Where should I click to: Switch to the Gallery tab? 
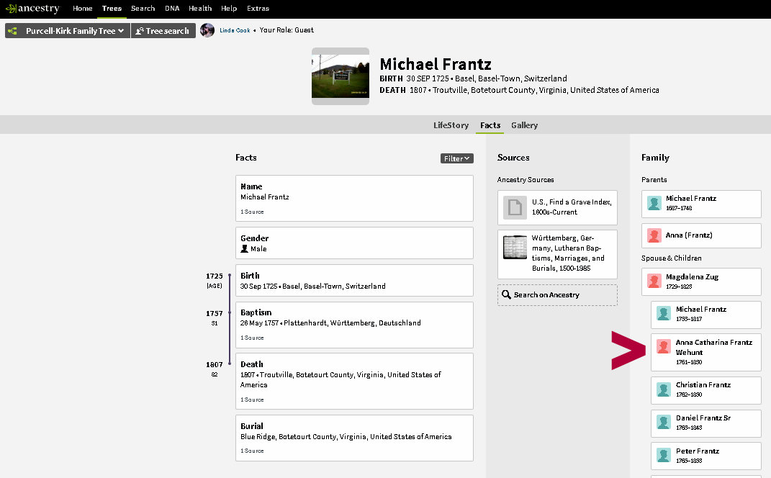(x=524, y=125)
